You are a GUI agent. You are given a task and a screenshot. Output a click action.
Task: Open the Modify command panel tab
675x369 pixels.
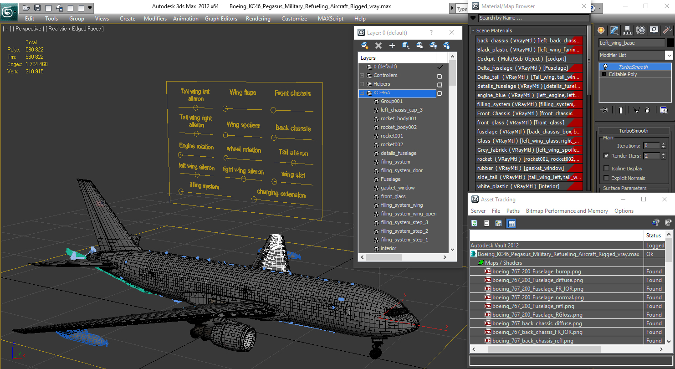point(614,30)
